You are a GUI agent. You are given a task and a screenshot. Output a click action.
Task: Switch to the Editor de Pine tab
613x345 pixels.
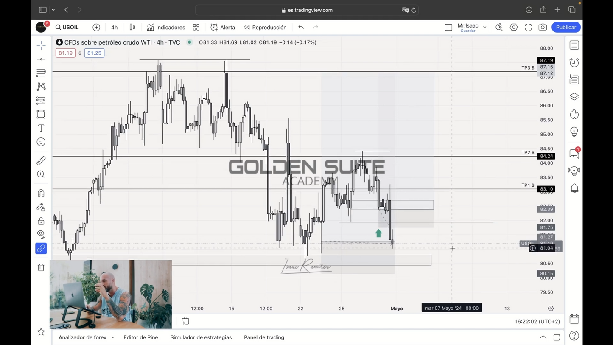click(x=140, y=337)
